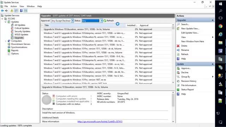Viewport: 226px width, 127px height.
Task: Click the Group By icon
Action: coord(178,77)
